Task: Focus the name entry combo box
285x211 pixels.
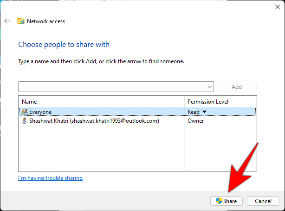Action: (111, 87)
